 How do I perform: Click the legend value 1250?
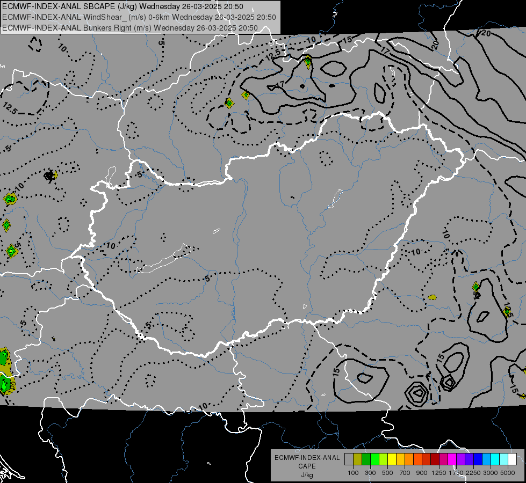tap(439, 473)
